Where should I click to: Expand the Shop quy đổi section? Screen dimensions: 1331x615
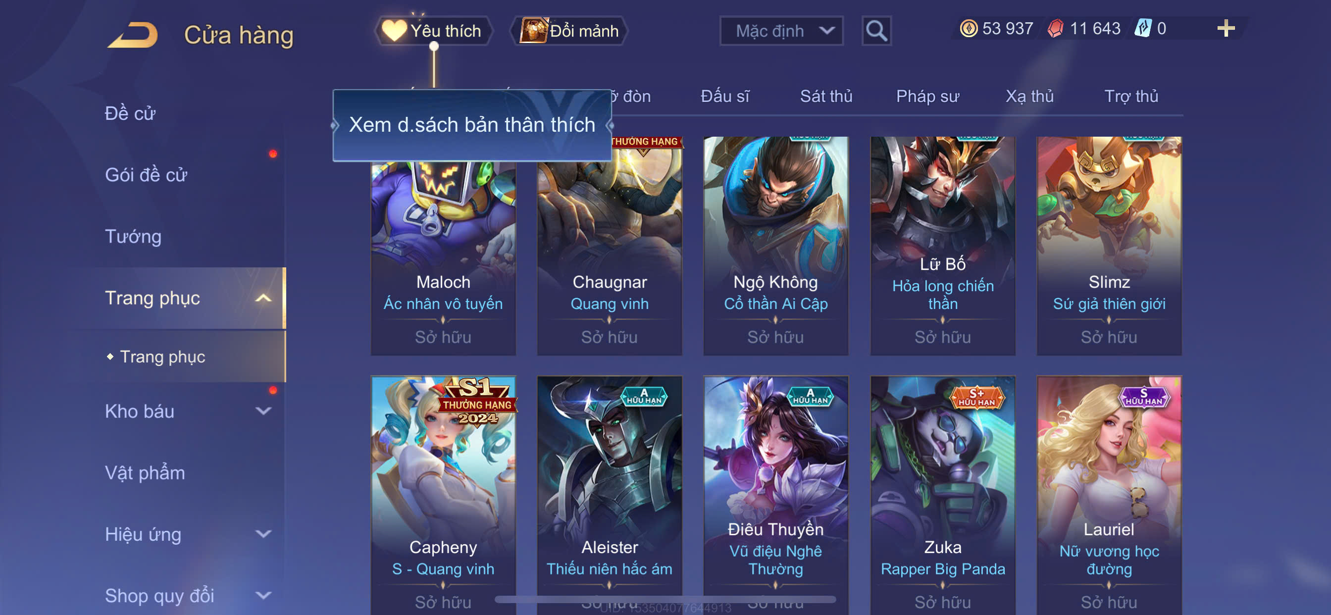(263, 595)
